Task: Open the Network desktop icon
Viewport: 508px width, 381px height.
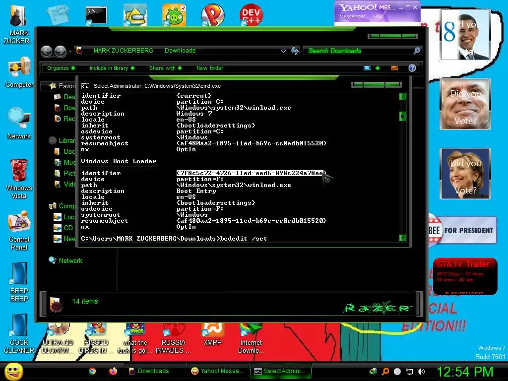Action: click(x=19, y=124)
